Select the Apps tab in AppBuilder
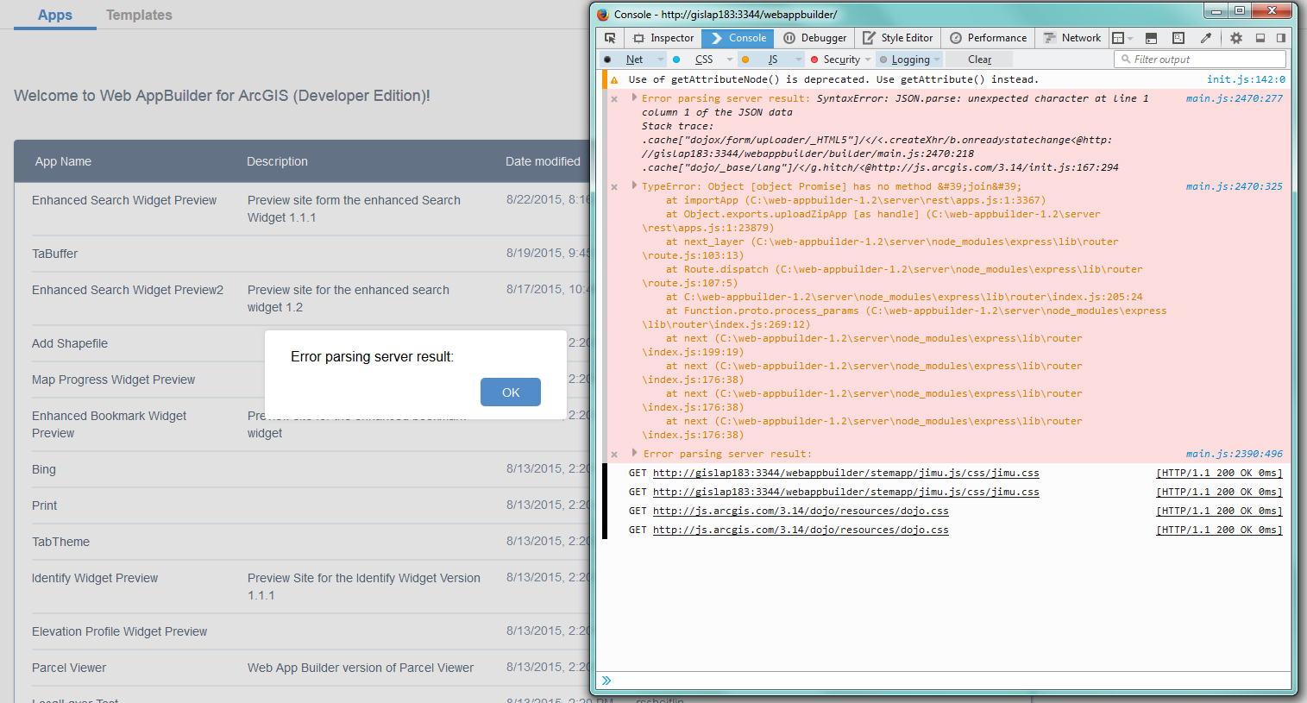The width and height of the screenshot is (1307, 703). point(55,15)
